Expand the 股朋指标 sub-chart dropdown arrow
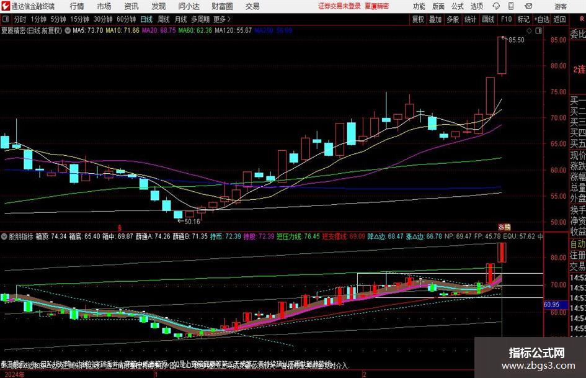Image resolution: width=586 pixels, height=378 pixels. (4, 236)
